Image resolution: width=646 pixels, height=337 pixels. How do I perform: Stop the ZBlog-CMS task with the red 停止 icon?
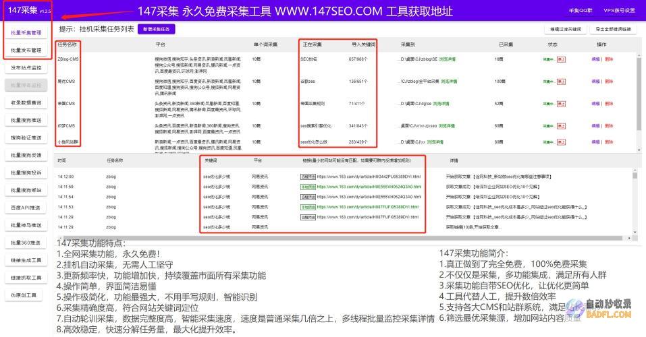pyautogui.click(x=561, y=59)
